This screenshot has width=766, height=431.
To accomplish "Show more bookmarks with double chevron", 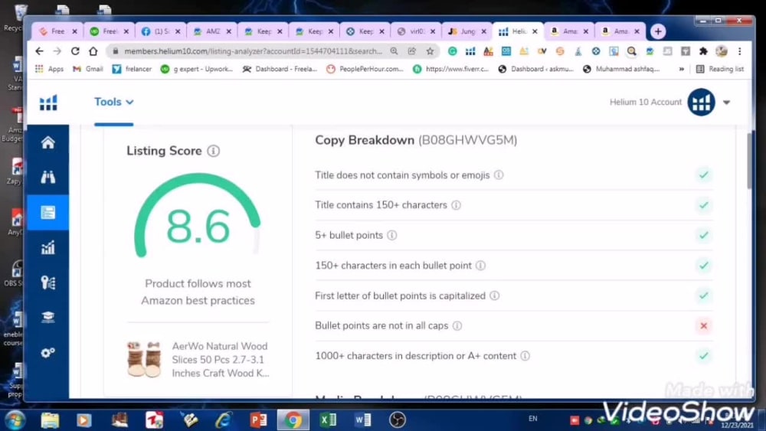I will coord(682,70).
